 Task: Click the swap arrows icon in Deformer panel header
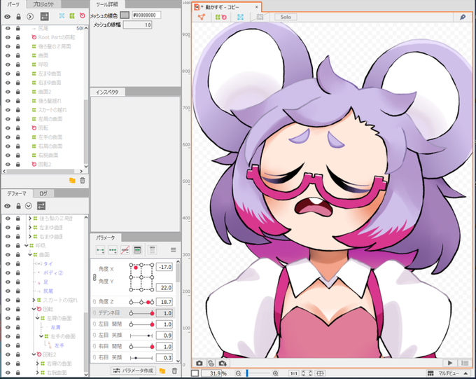point(41,206)
